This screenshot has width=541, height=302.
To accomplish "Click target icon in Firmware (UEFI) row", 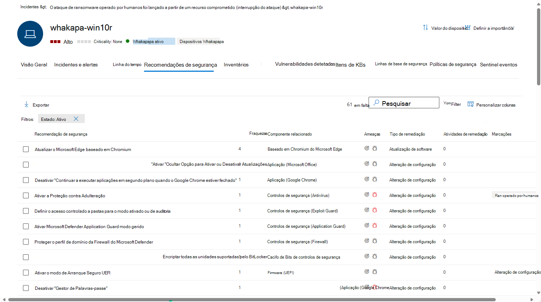I will [367, 272].
